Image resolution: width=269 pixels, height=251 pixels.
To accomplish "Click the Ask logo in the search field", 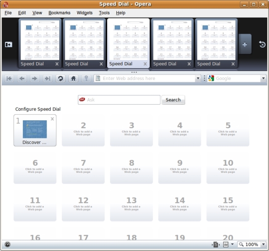I will [x=82, y=100].
